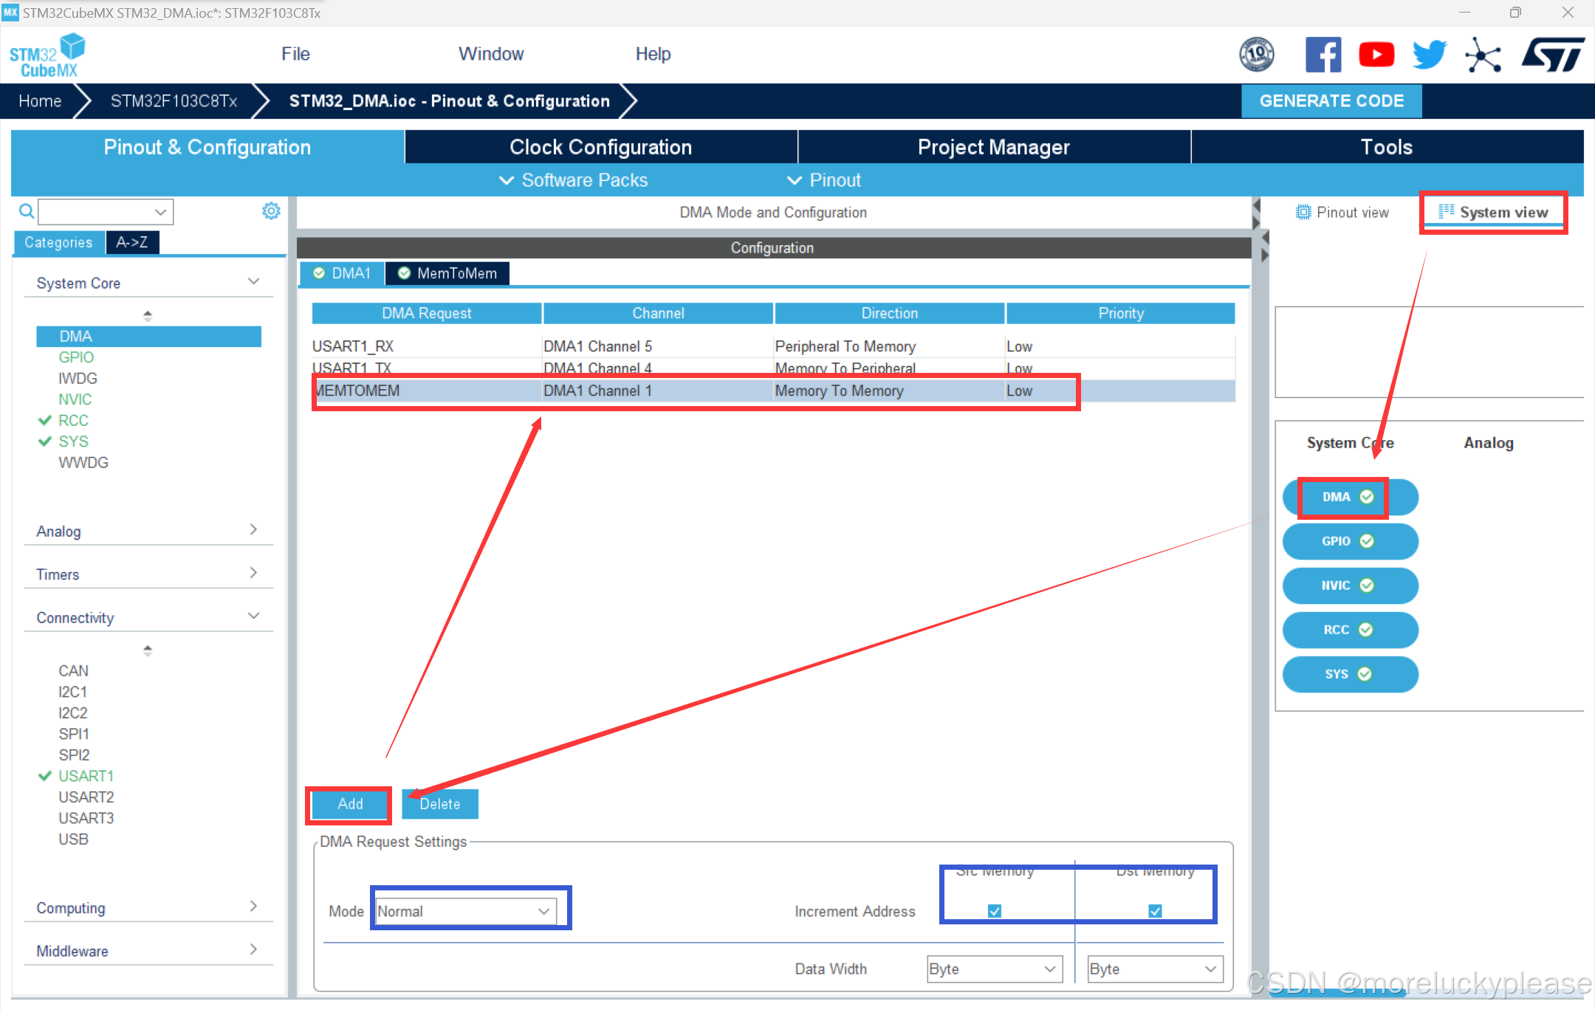Viewport: 1595px width, 1010px height.
Task: Open the YouTube icon link
Action: coord(1376,55)
